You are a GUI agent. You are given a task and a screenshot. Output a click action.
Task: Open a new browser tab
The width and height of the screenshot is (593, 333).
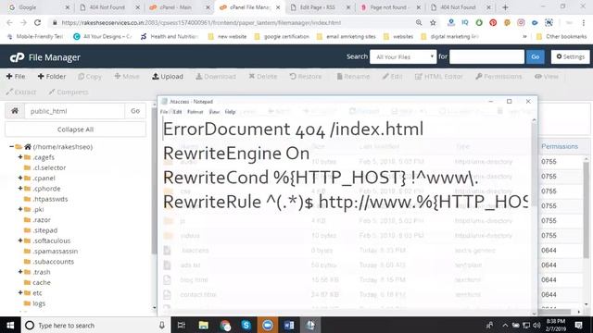(505, 7)
